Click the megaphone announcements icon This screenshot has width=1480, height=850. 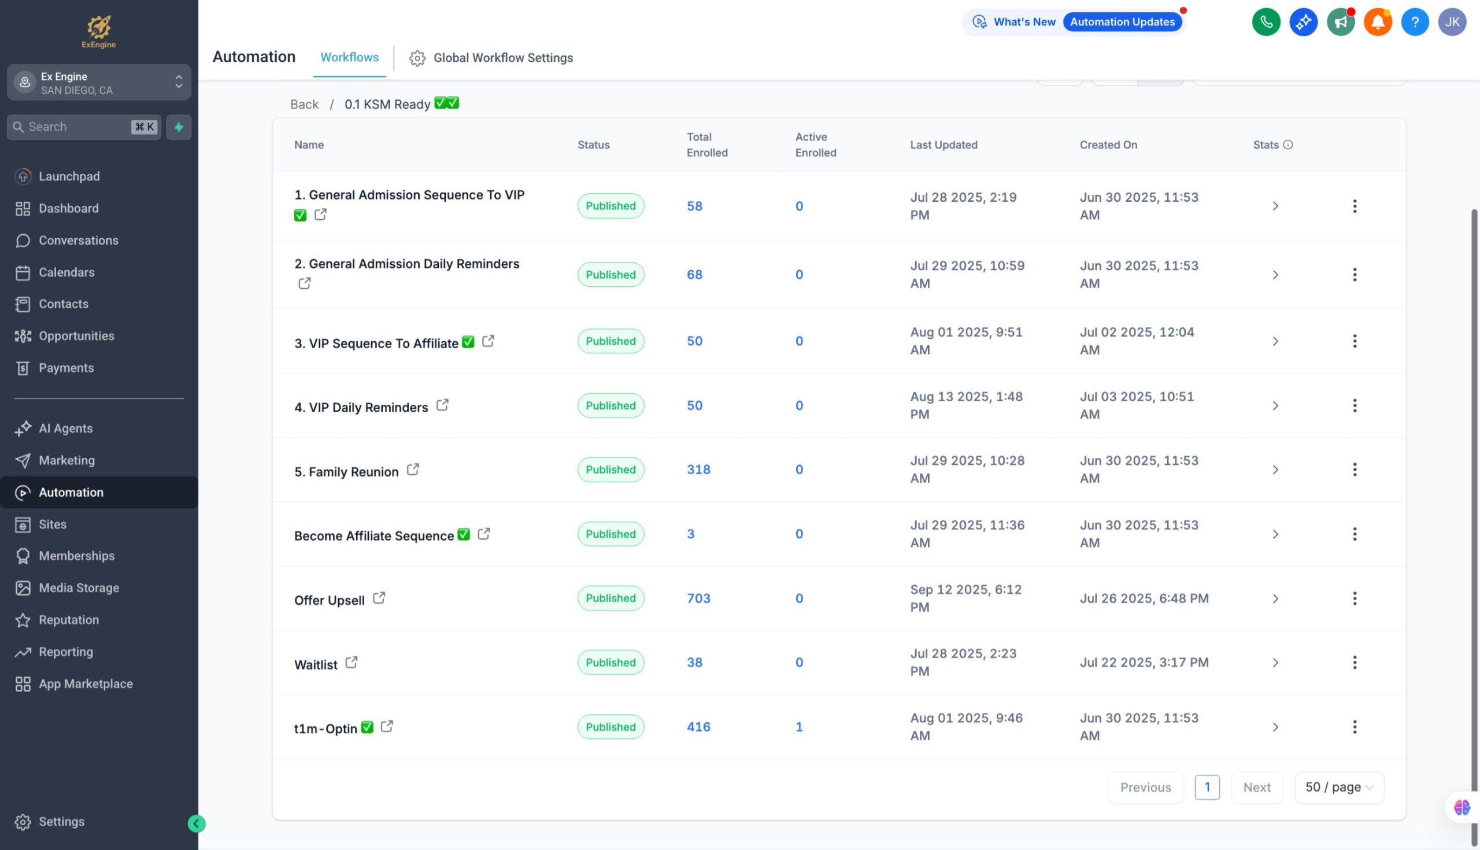tap(1341, 22)
